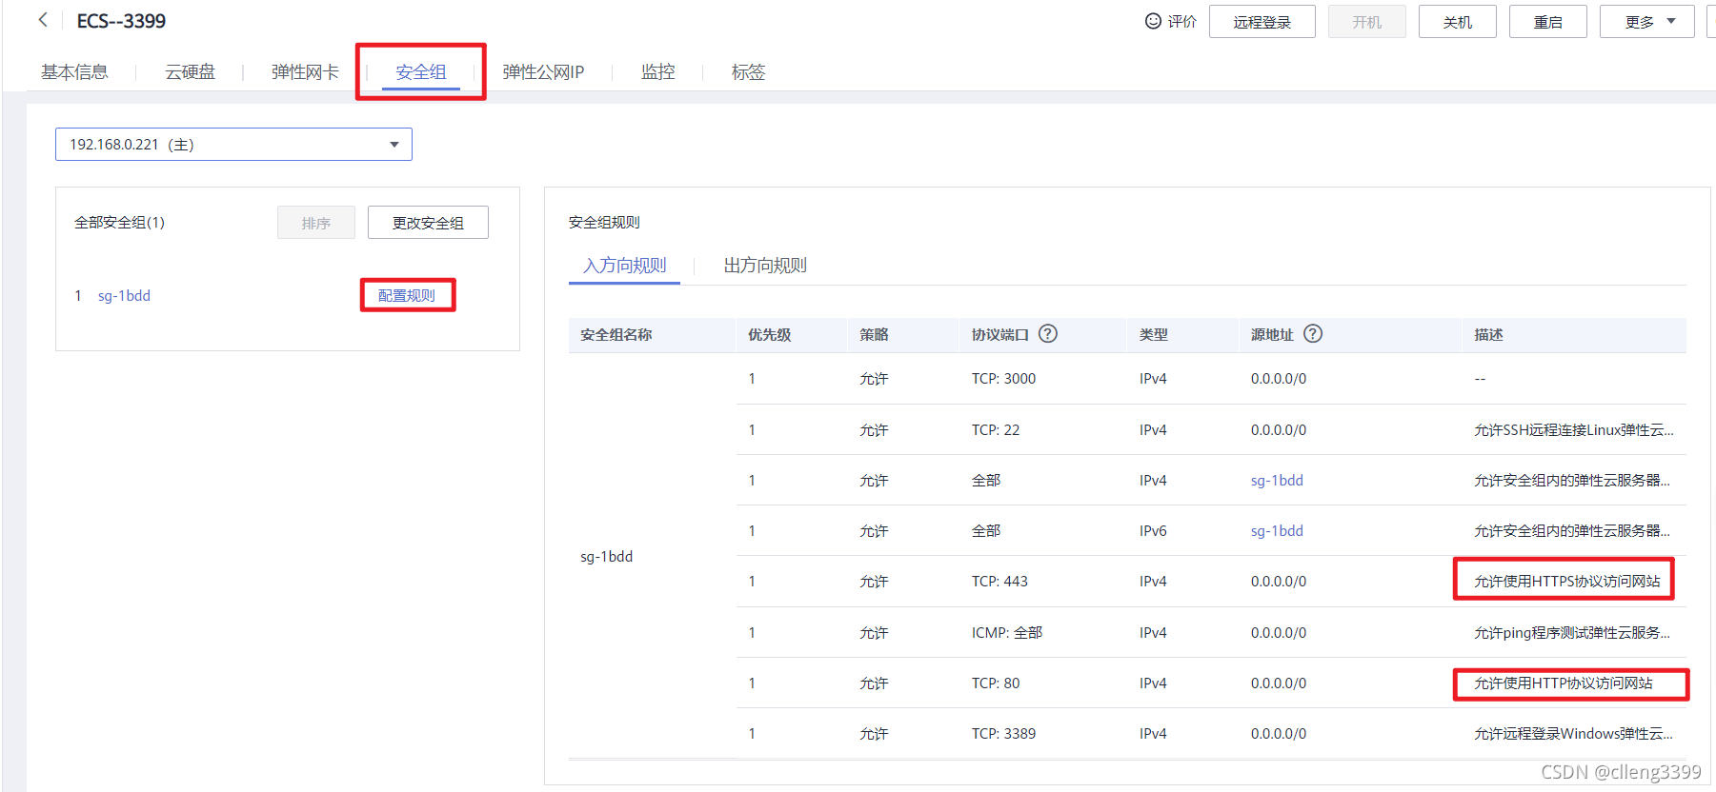The height and width of the screenshot is (792, 1716).
Task: Click the 允许SSH远程连接Linux弹性云 description
Action: (x=1573, y=430)
